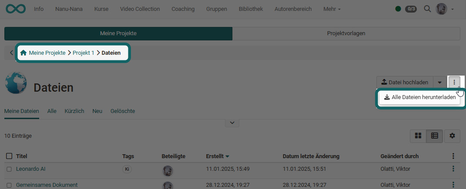Tick the Leonardo AI row checkbox
The image size is (466, 189).
pos(9,169)
